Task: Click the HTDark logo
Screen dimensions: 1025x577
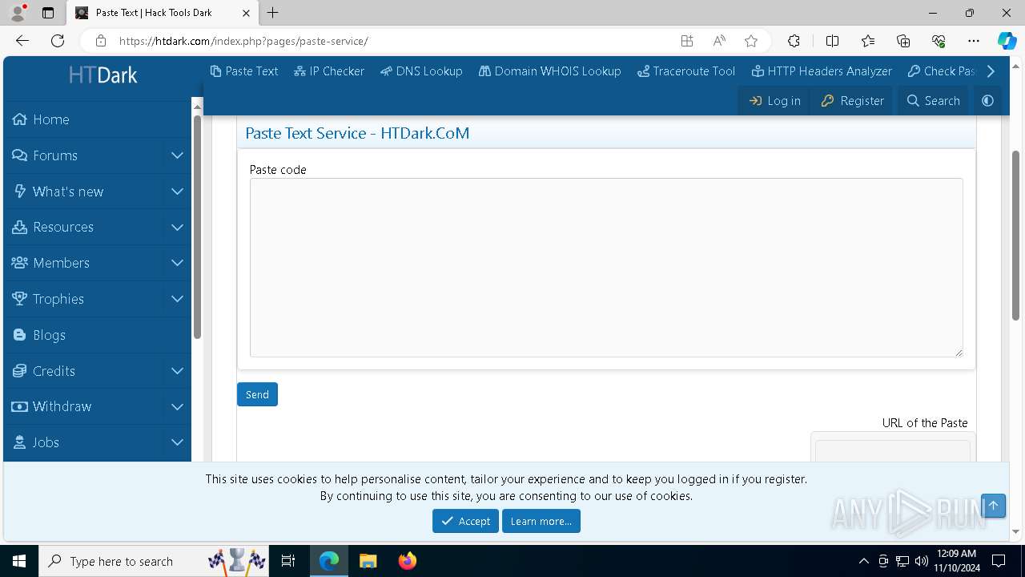Action: tap(103, 75)
